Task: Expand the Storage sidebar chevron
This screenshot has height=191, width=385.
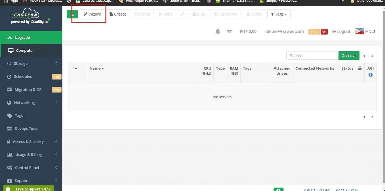Action: click(x=56, y=63)
